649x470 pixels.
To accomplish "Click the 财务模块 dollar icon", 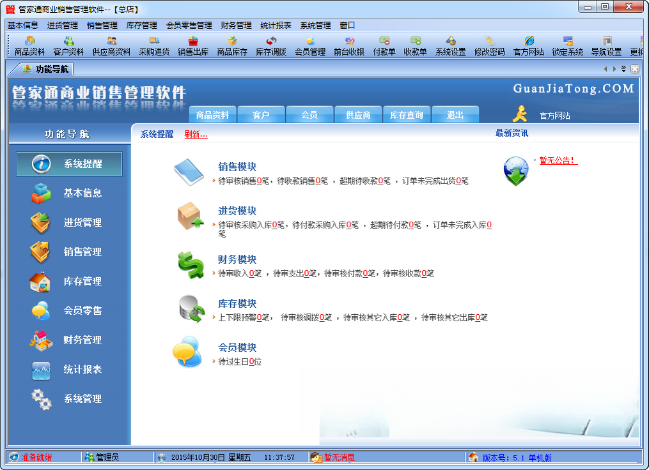I will coord(191,265).
